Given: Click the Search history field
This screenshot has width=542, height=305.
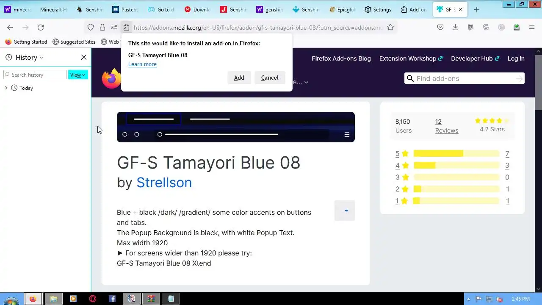Looking at the screenshot, I should [35, 75].
